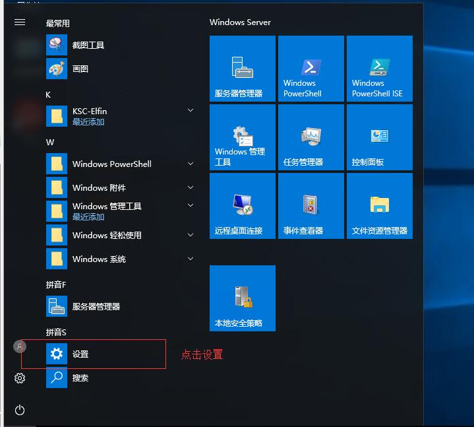Click the 设置 label text

point(80,354)
